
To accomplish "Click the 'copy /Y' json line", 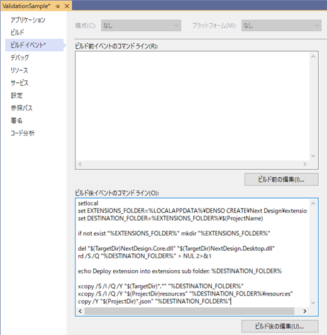I will click(x=154, y=301).
